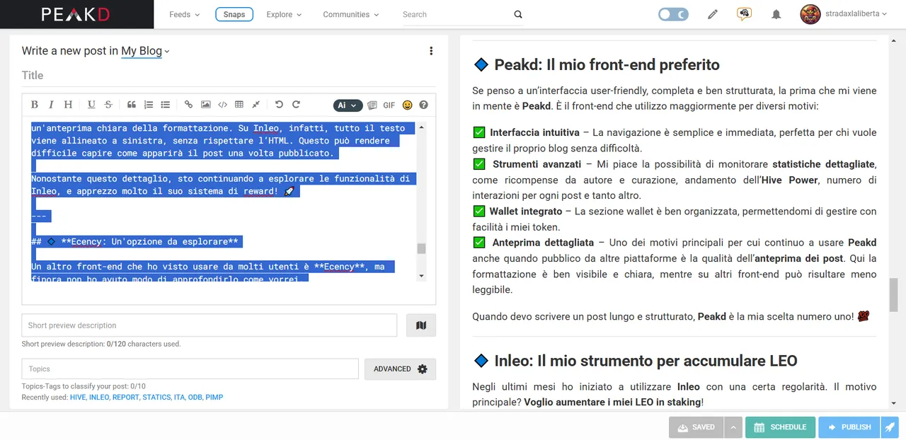Viewport: 906px width, 440px height.
Task: Undo the last edit
Action: [x=279, y=105]
